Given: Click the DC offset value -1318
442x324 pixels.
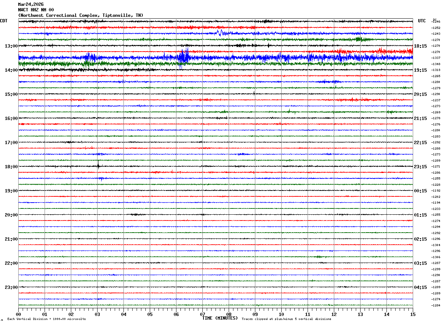Looking at the screenshot, I should tap(435, 70).
